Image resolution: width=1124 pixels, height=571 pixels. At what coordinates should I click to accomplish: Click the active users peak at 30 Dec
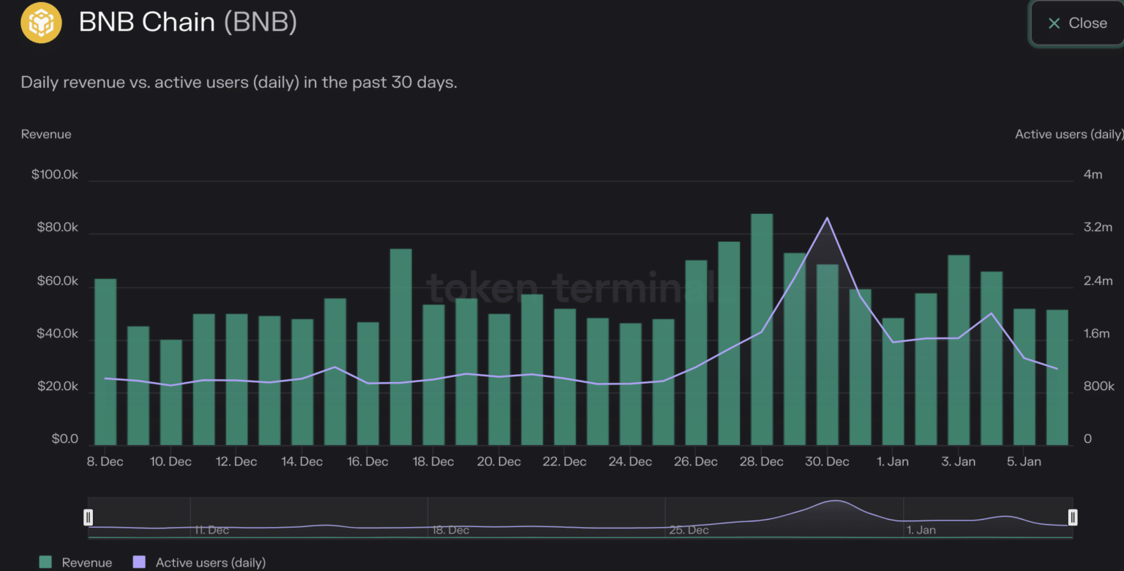click(x=827, y=218)
